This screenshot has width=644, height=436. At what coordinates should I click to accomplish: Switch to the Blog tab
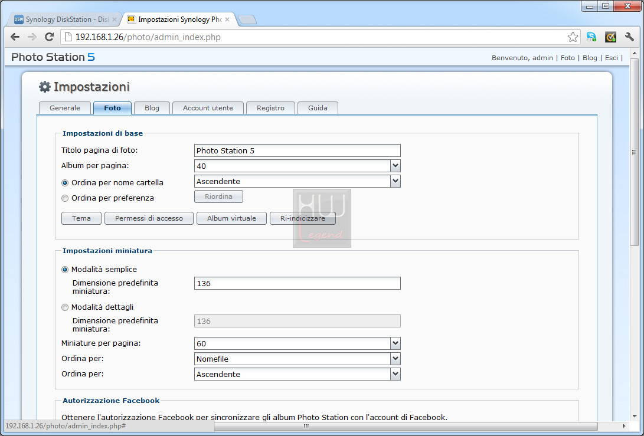click(152, 108)
